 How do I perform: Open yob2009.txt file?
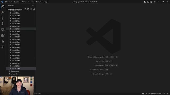[21, 34]
